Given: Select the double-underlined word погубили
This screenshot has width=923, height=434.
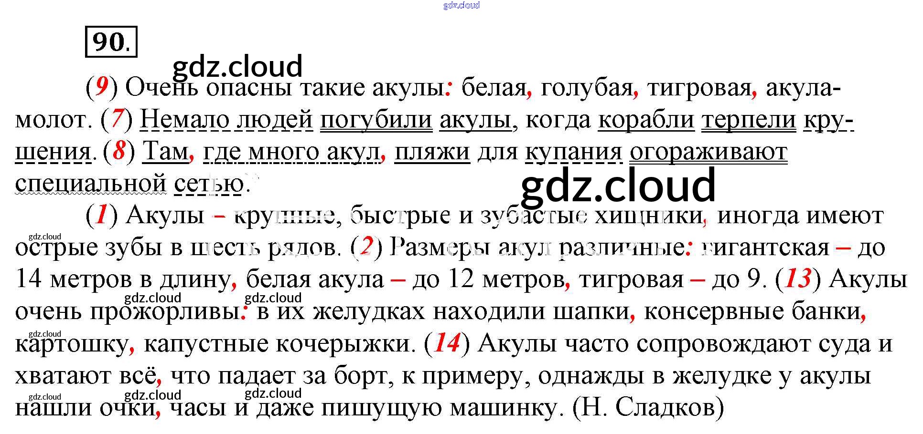Looking at the screenshot, I should pos(376,119).
